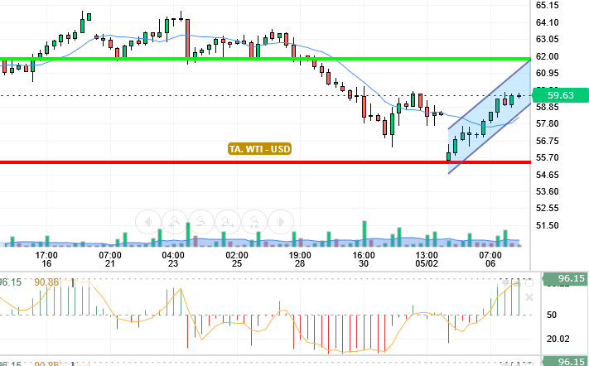Click the 54.65 price axis label
This screenshot has height=366, width=589.
[547, 175]
